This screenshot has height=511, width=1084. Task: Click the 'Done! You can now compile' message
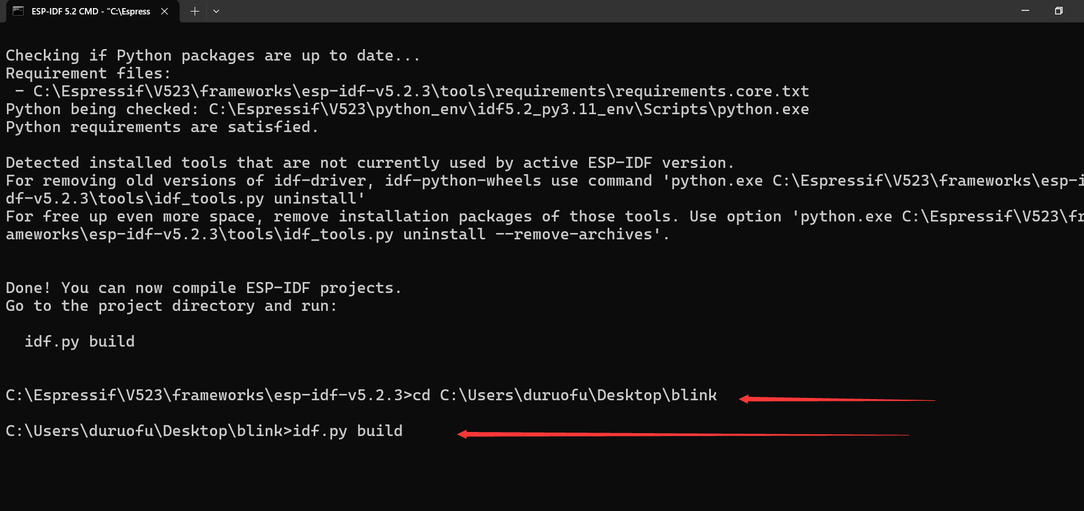pyautogui.click(x=203, y=288)
